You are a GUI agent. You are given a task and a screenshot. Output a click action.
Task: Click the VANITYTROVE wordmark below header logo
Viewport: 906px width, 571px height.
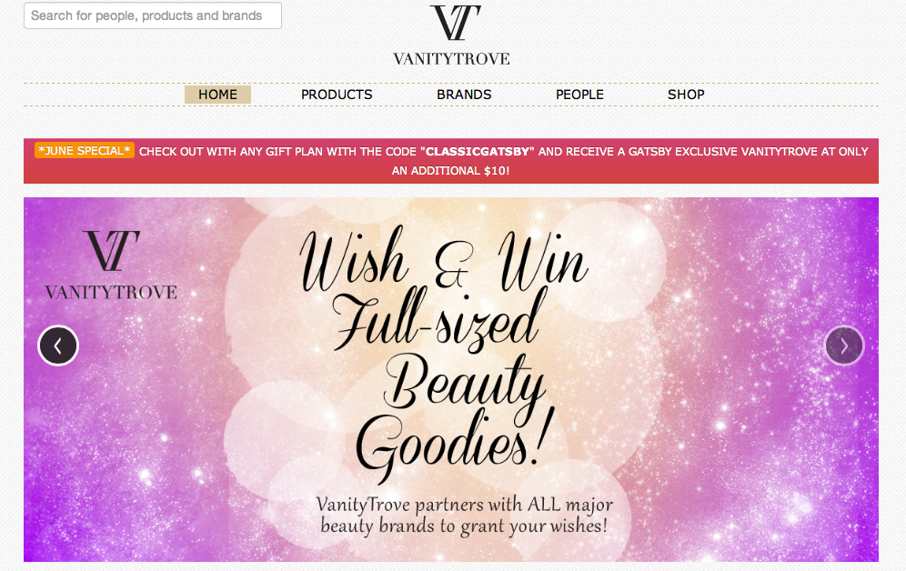451,59
